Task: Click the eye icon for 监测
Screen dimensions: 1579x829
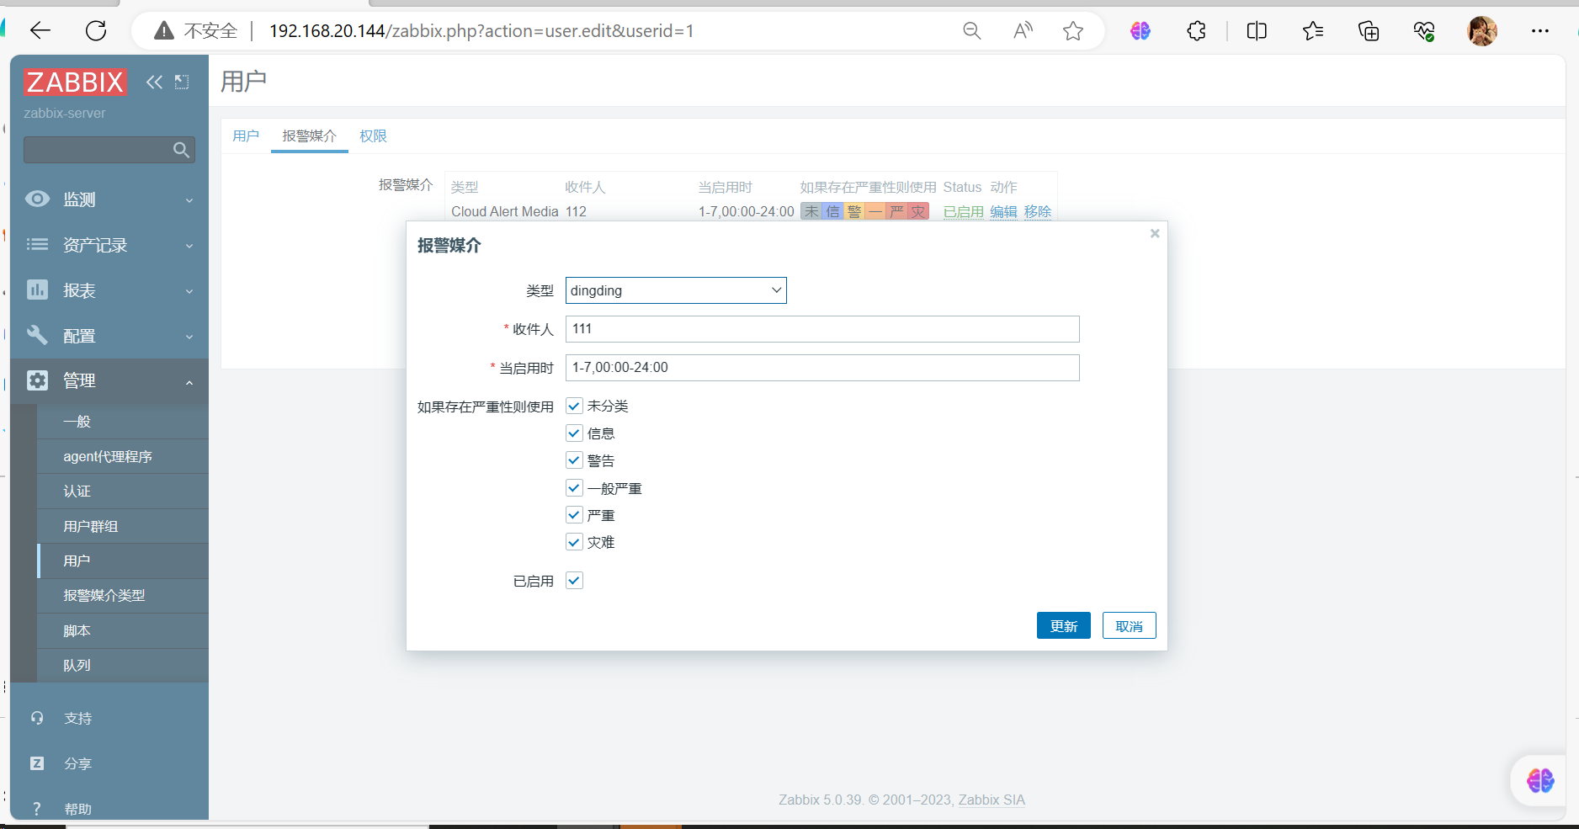Action: click(x=37, y=199)
